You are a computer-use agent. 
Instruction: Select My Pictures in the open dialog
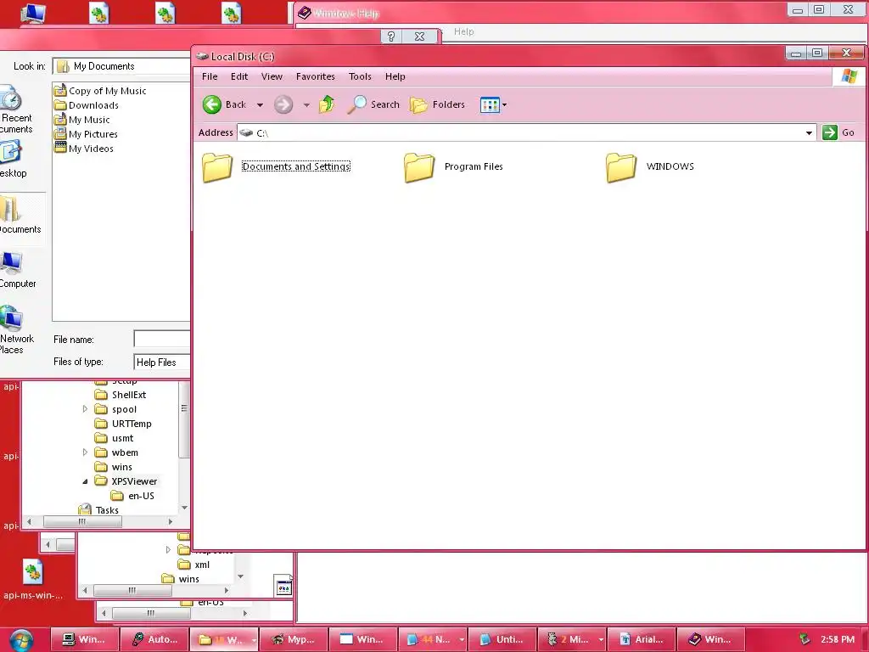click(86, 134)
